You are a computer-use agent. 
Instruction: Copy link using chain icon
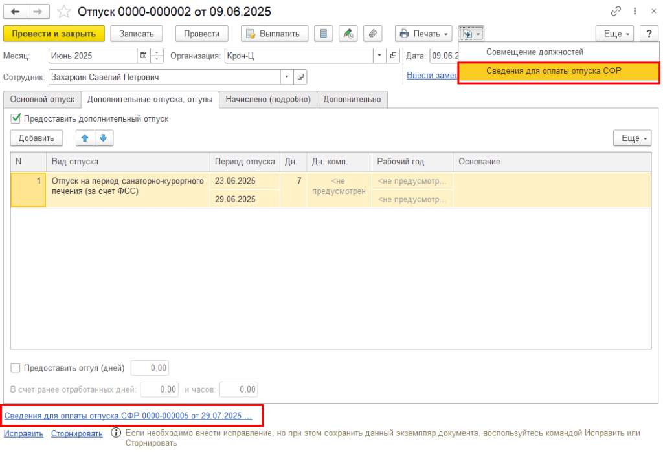tap(616, 12)
